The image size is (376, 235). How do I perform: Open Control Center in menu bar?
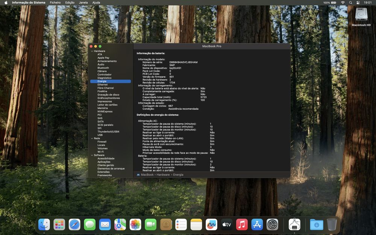point(358,3)
